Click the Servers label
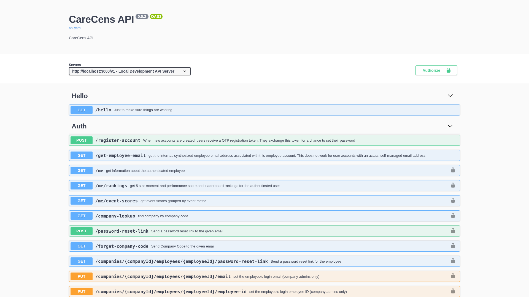 click(75, 65)
